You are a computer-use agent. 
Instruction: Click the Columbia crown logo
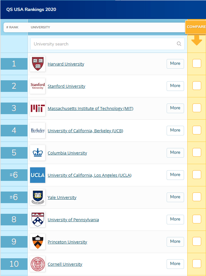tap(38, 153)
